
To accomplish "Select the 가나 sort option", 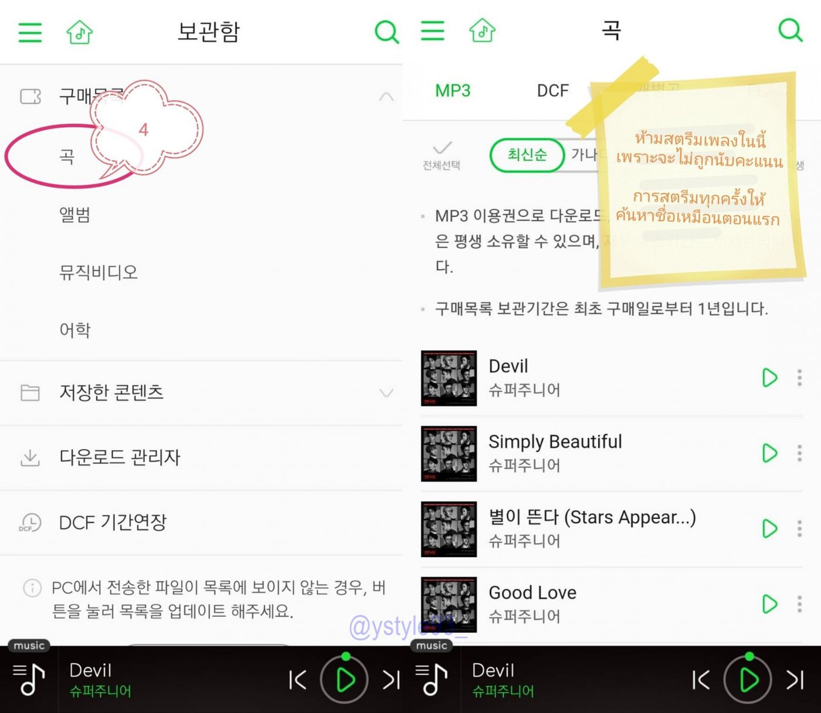I will [x=583, y=155].
